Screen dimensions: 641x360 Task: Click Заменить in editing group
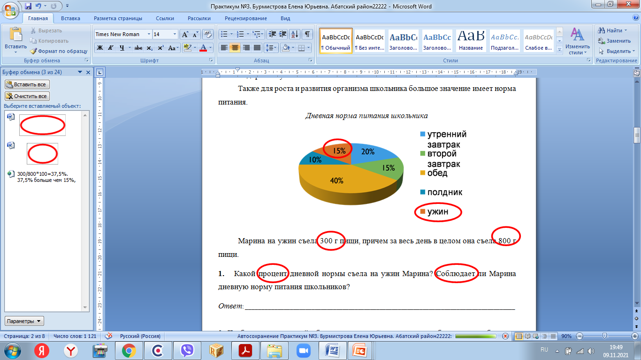pyautogui.click(x=615, y=41)
